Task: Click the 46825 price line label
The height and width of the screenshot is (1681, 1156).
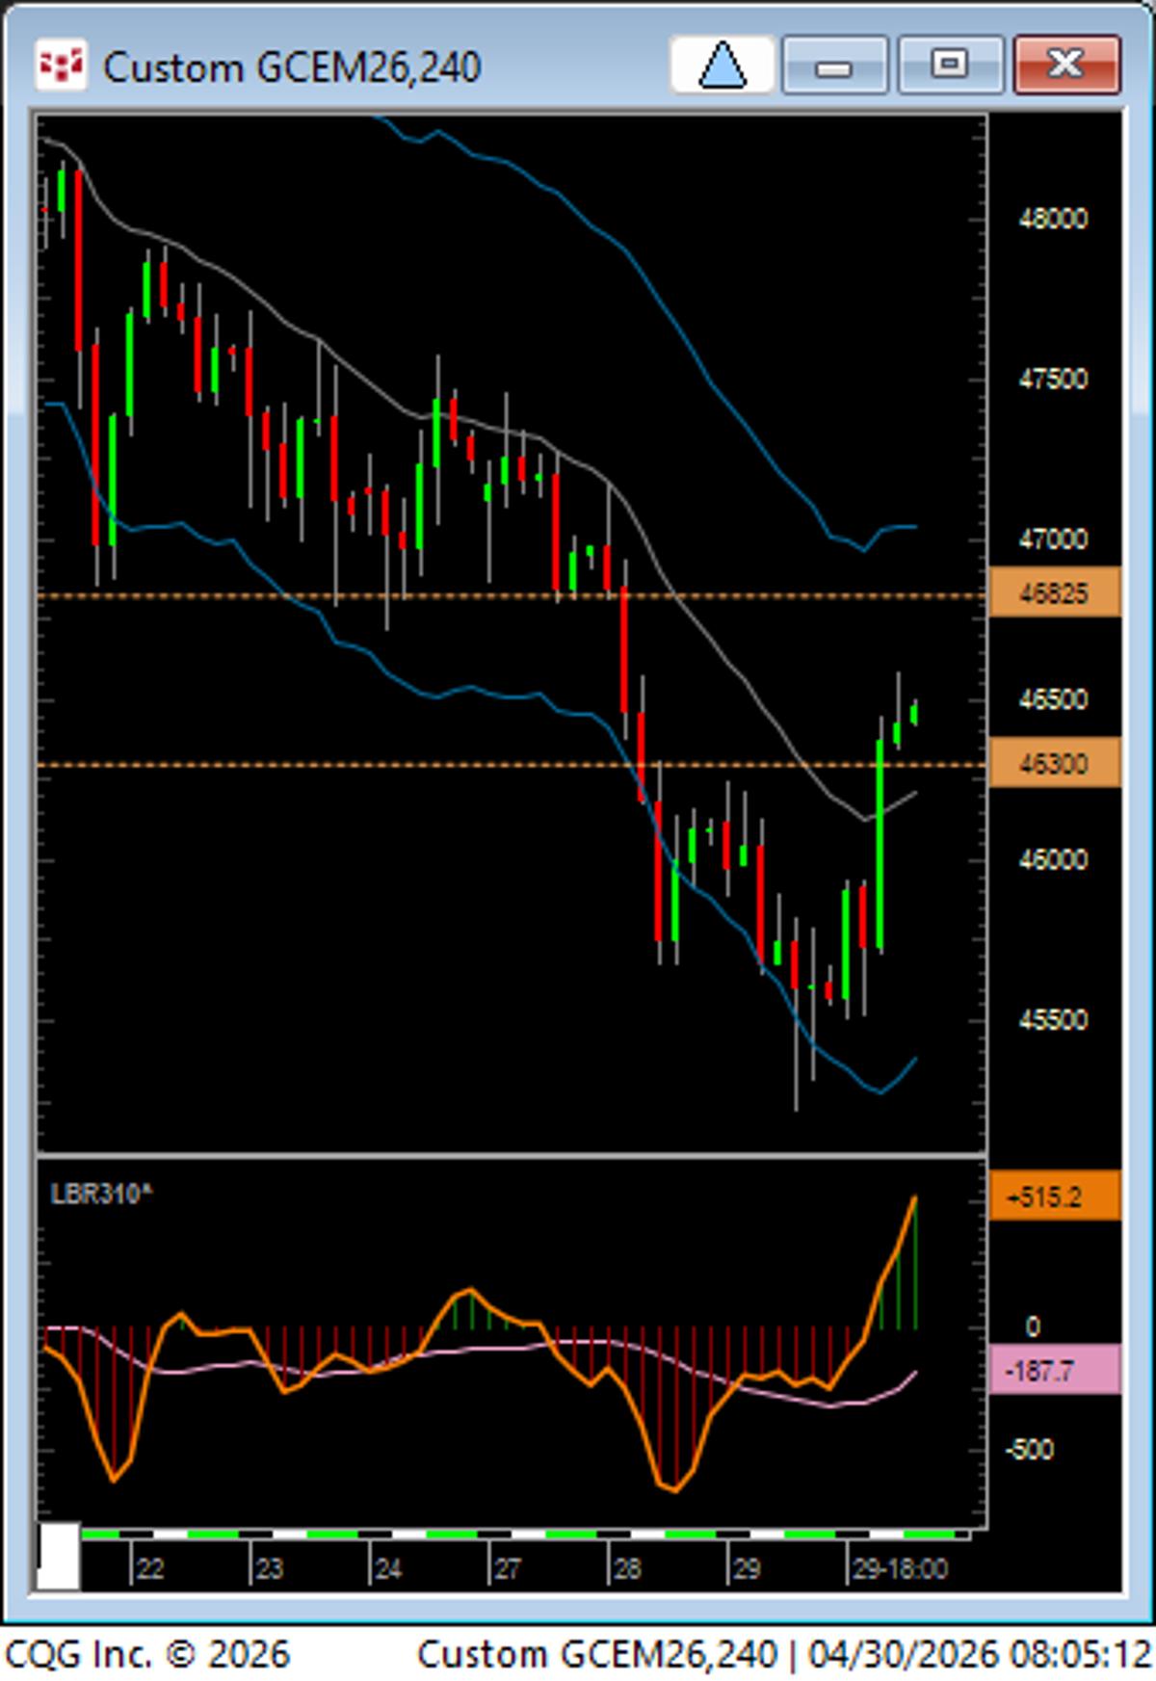Action: point(1055,592)
